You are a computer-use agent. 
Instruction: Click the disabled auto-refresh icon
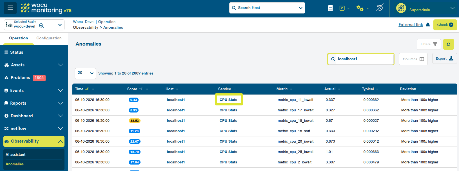pos(380,8)
